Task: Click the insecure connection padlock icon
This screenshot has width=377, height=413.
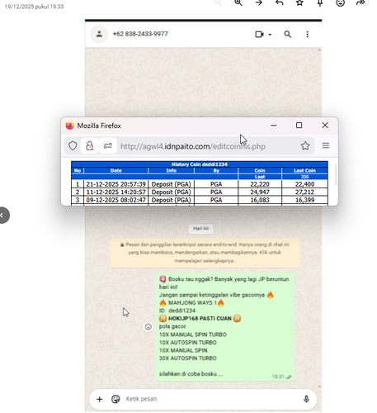Action: [89, 145]
